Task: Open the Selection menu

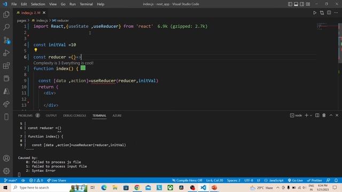Action: [x=38, y=4]
